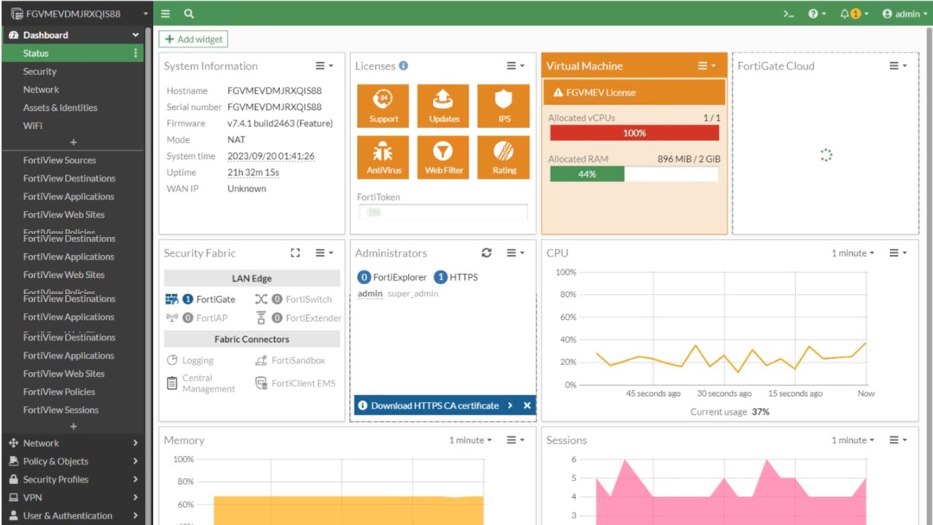Click the FortiExtender fabric icon
The height and width of the screenshot is (525, 933).
(x=261, y=318)
